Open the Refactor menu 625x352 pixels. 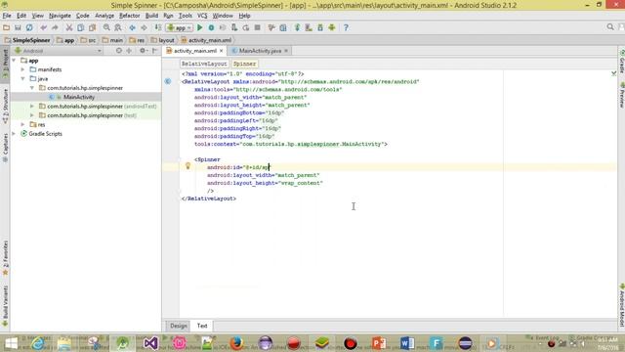[x=130, y=16]
